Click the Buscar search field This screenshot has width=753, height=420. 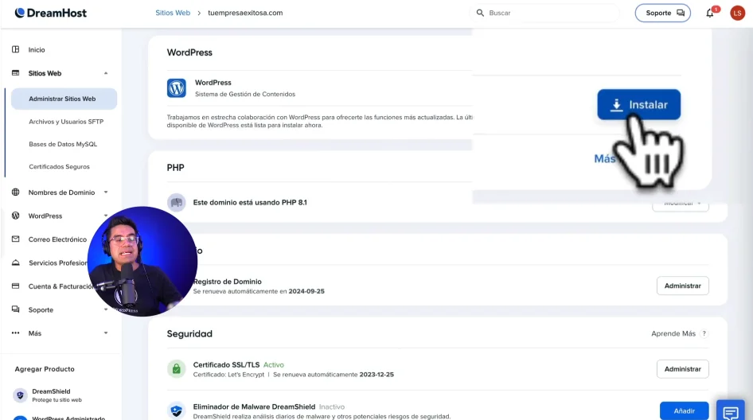coord(545,13)
